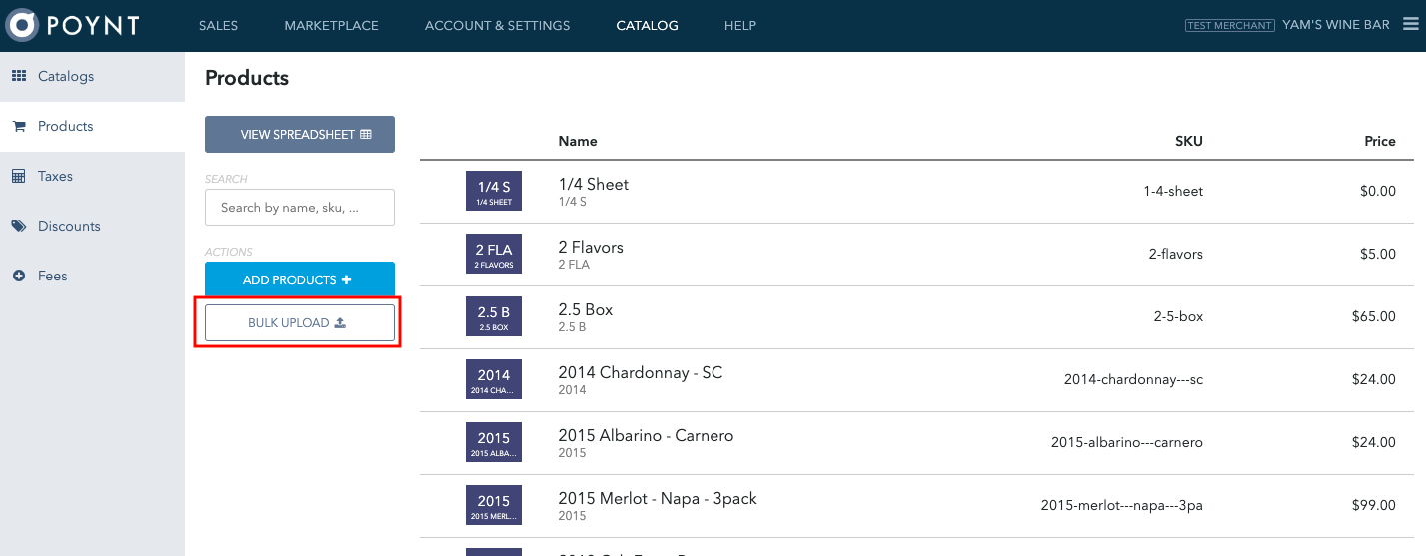Click the $99.00 price cell

click(1374, 505)
